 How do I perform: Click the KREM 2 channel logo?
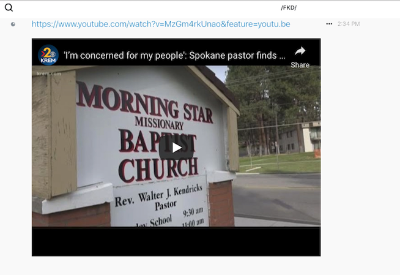coord(48,55)
